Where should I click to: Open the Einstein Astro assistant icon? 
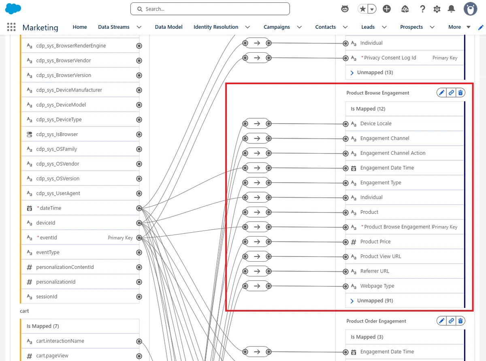(345, 9)
